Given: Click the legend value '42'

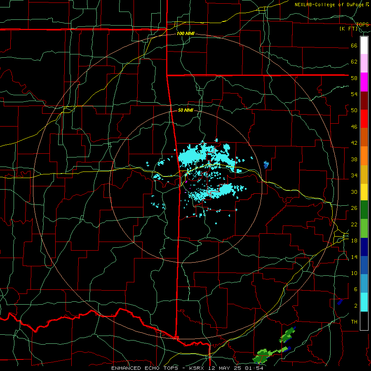Looking at the screenshot, I should 354,143.
